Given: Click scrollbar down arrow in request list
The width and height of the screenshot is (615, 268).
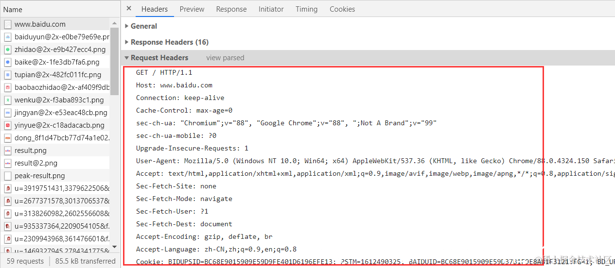Looking at the screenshot, I should point(115,247).
